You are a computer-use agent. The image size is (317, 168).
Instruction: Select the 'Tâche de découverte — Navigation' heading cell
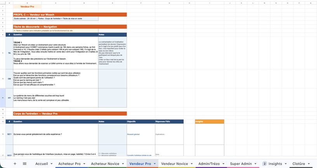coord(70,27)
